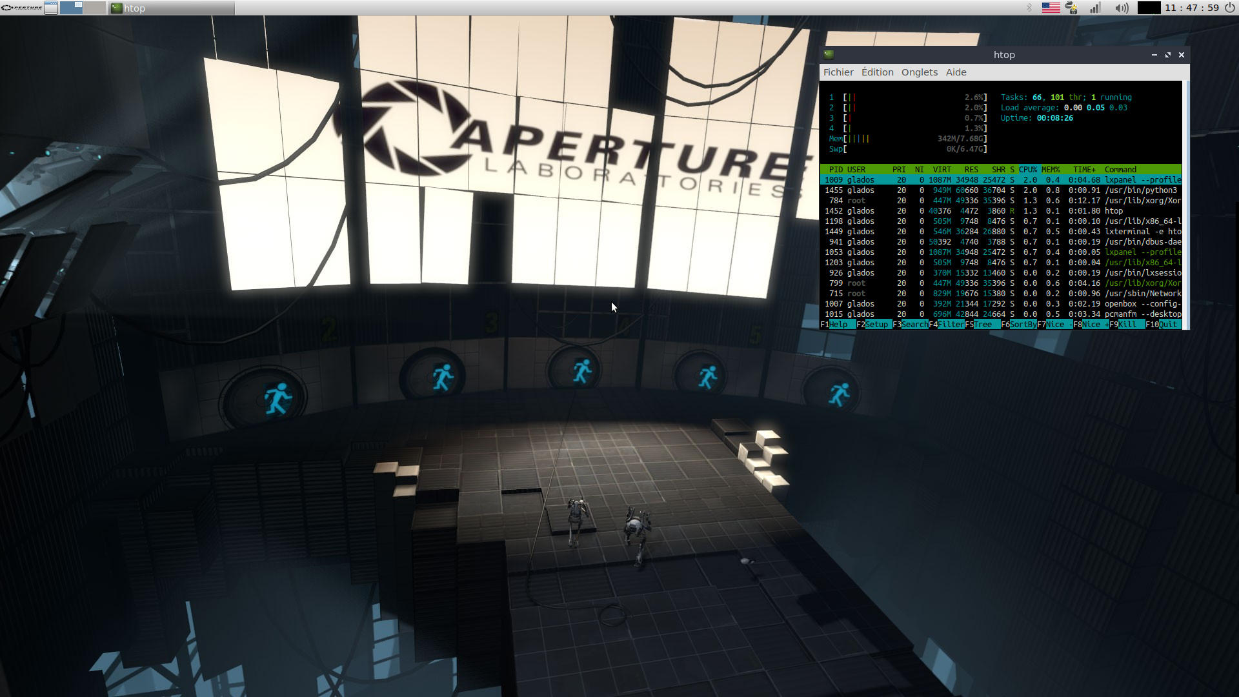Open the volume speaker icon
The width and height of the screenshot is (1239, 697).
[x=1122, y=8]
